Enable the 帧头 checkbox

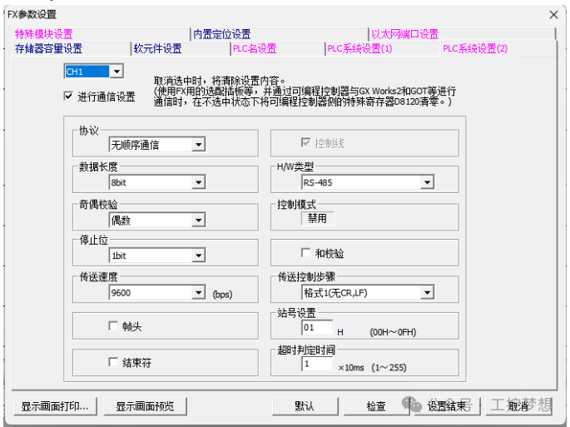click(113, 325)
